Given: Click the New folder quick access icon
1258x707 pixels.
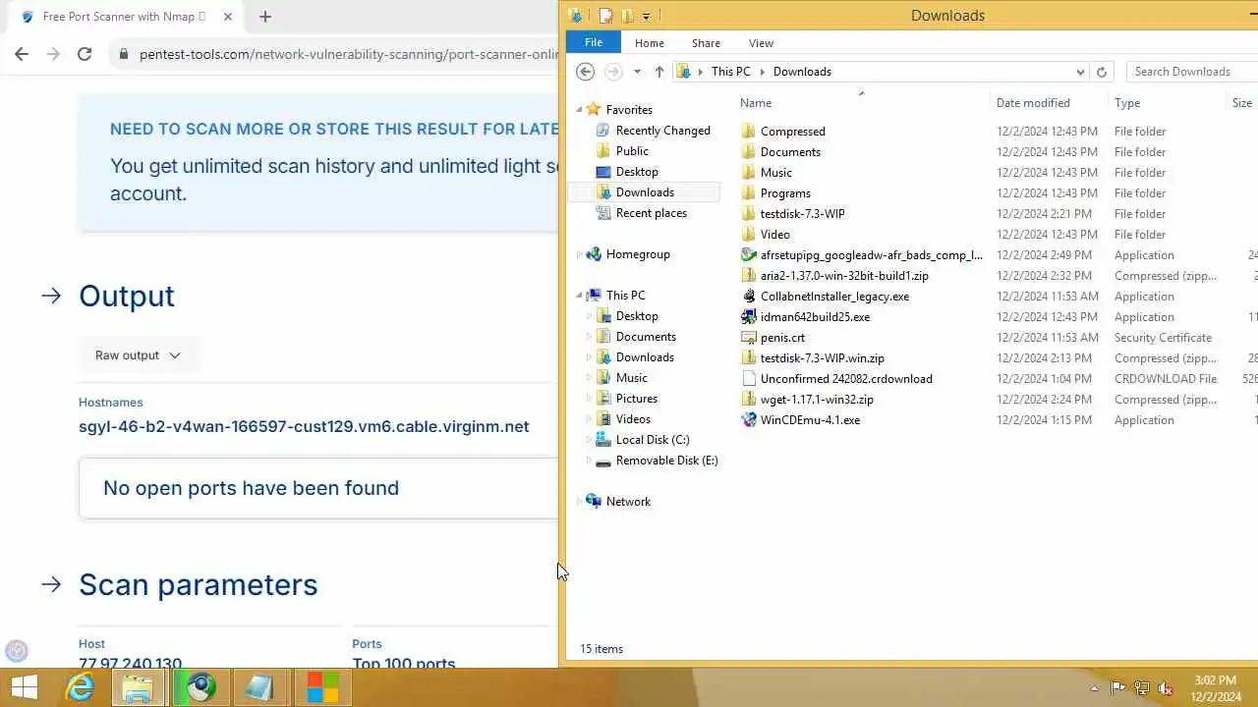Looking at the screenshot, I should click(x=627, y=16).
